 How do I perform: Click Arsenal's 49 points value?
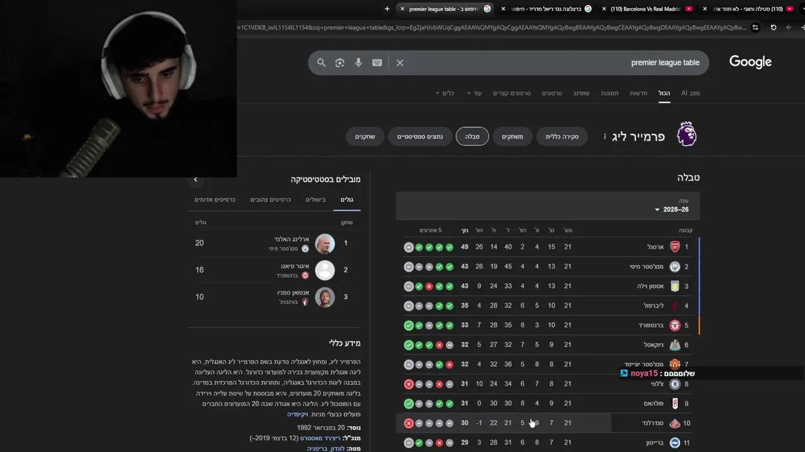click(x=465, y=247)
